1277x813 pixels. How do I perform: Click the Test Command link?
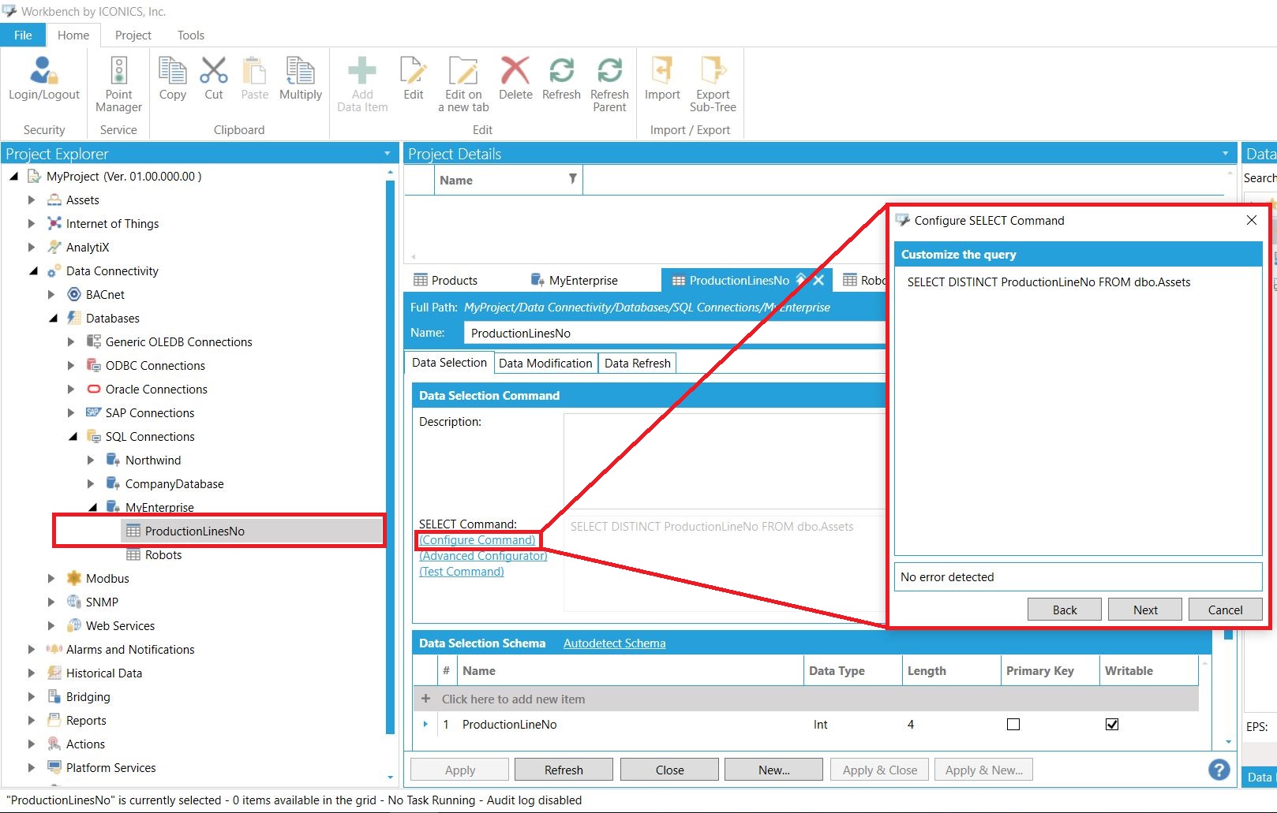[462, 572]
